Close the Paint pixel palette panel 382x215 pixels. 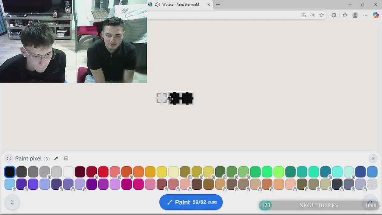373,159
